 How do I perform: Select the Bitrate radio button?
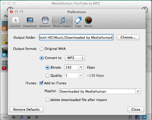(48, 68)
